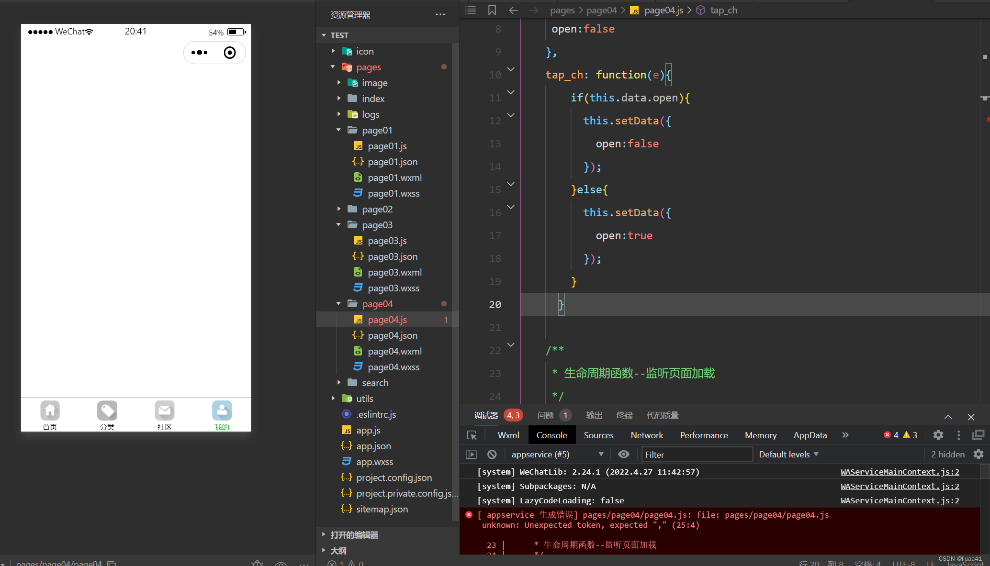This screenshot has width=990, height=566.
Task: Navigate forward with the right arrow
Action: (534, 10)
